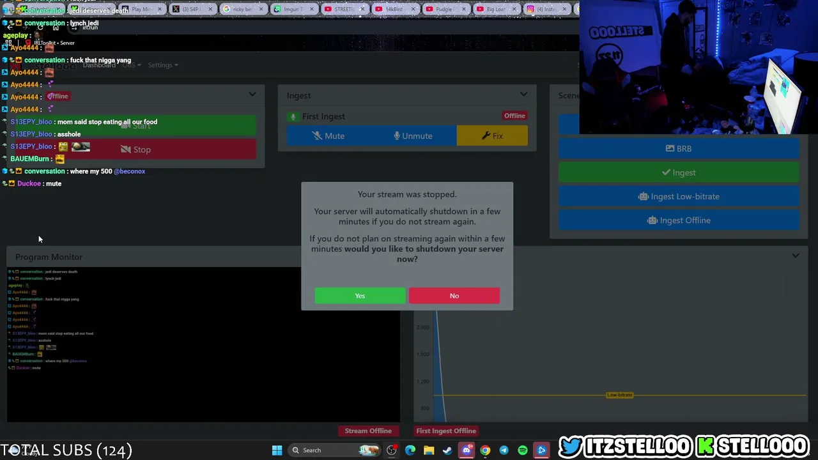The height and width of the screenshot is (460, 818).
Task: Click the Fix wrench icon
Action: (x=486, y=136)
